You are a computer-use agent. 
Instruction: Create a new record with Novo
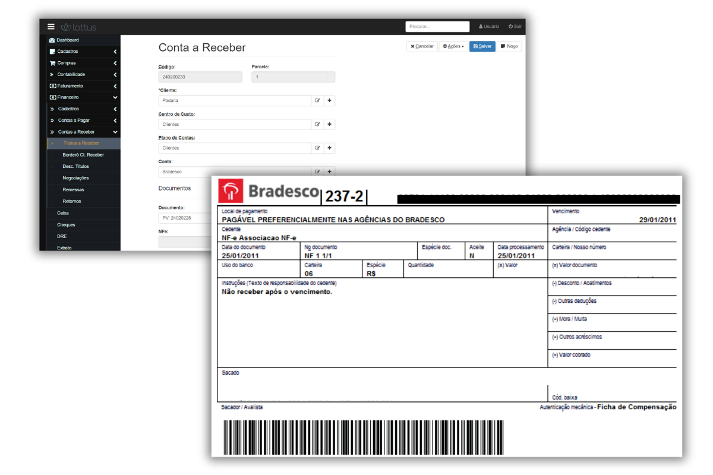click(509, 46)
